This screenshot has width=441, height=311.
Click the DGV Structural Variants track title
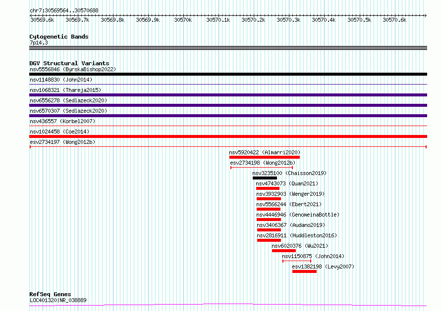point(69,63)
